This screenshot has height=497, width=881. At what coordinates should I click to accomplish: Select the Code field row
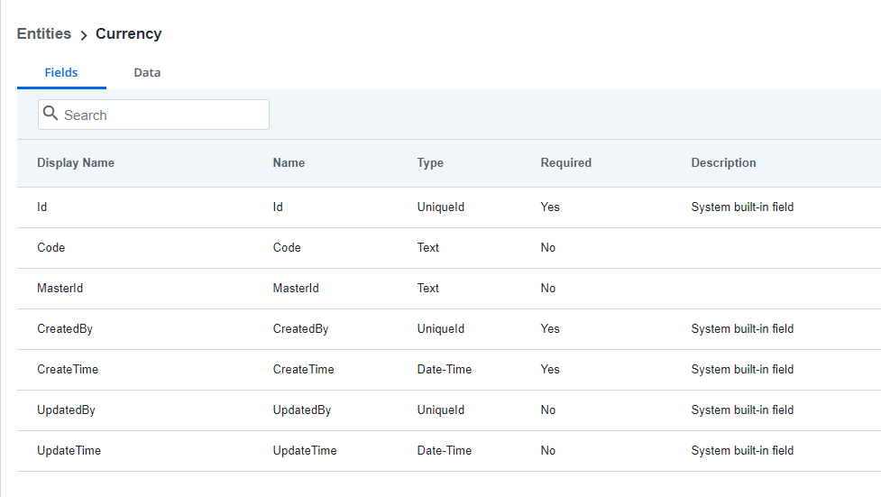point(449,248)
